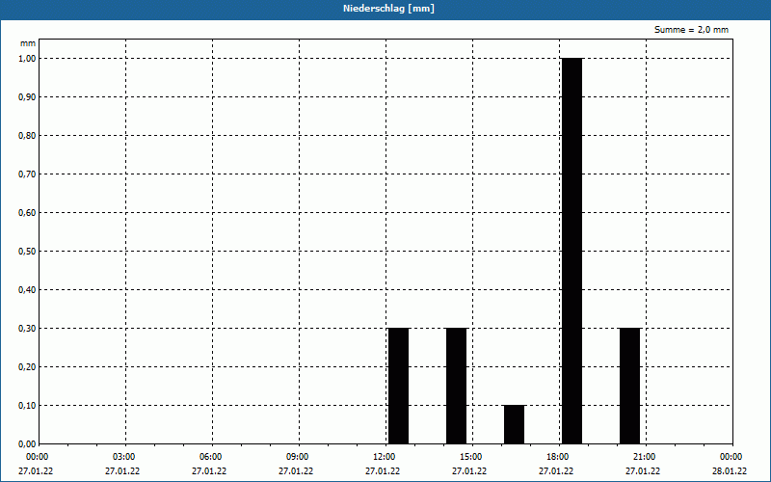Click the 0,80 y-axis label
771x482 pixels.
click(x=27, y=136)
